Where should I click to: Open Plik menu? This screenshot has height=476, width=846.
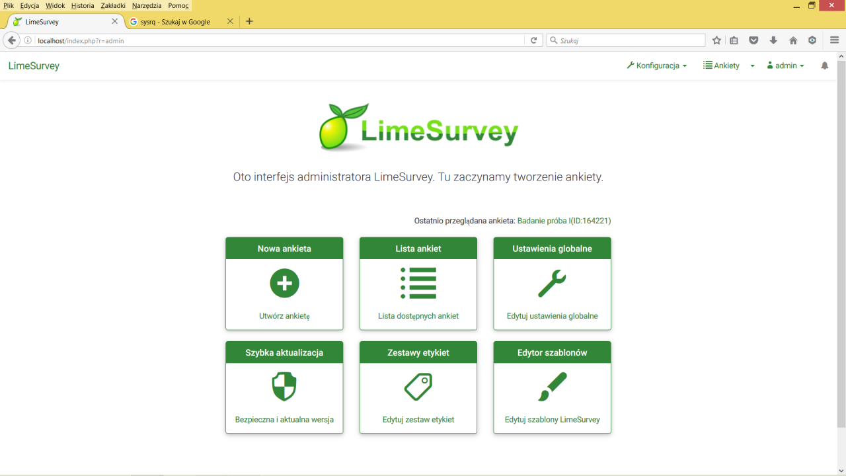pos(9,5)
